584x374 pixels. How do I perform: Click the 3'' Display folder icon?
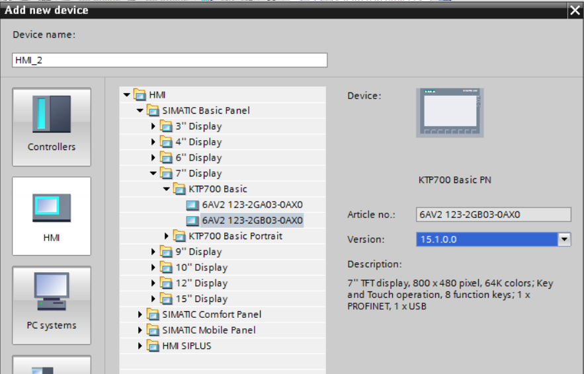click(x=166, y=126)
